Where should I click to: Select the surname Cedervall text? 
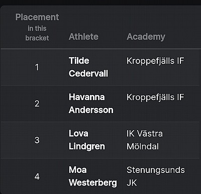pos(88,73)
